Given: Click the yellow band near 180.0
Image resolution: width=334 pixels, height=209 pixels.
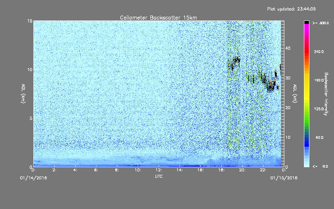Looking at the screenshot, I should [306, 80].
